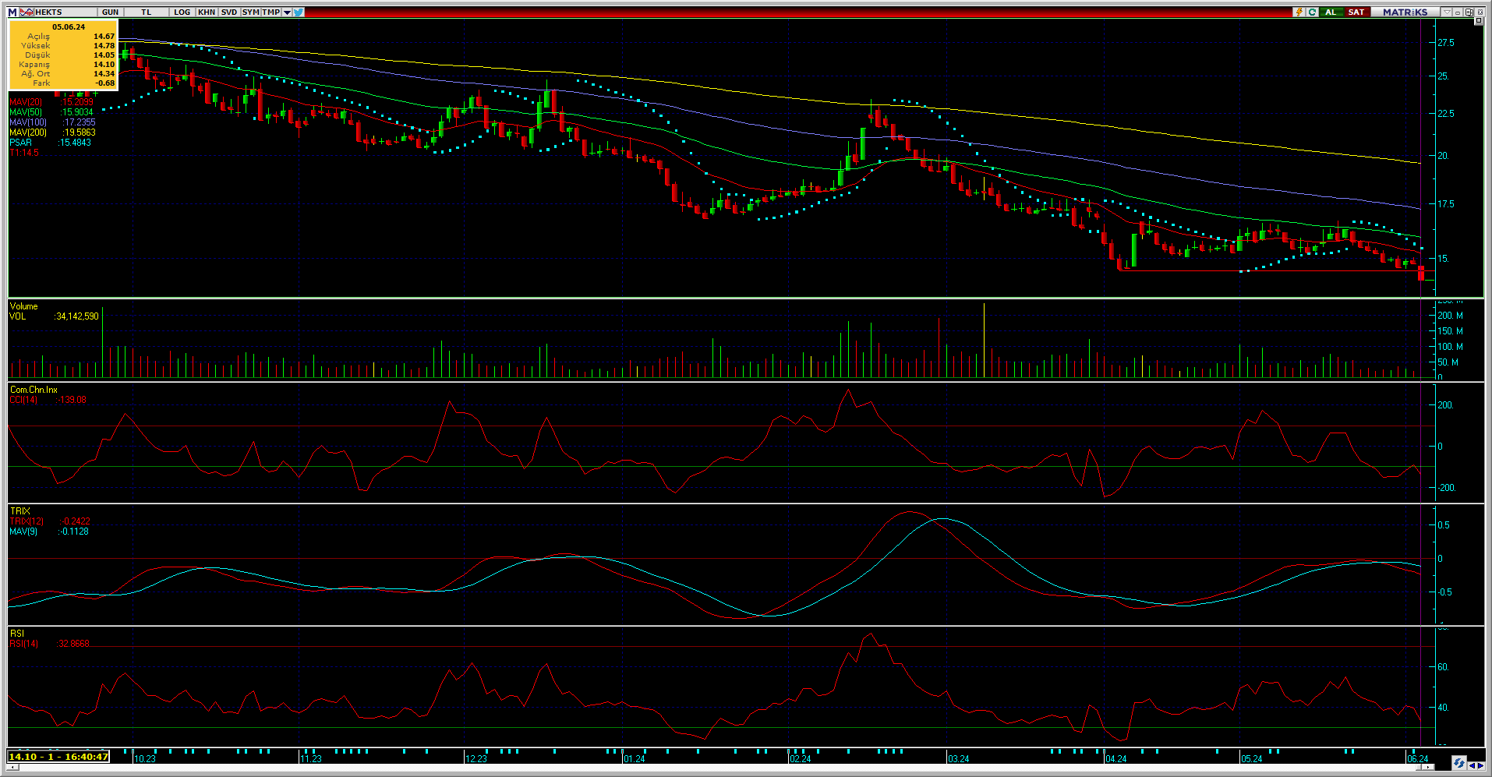The image size is (1492, 777).
Task: Expand the dropdown arrow after TMP
Action: [287, 12]
